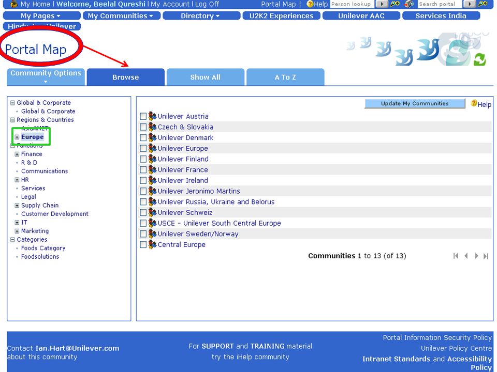Collapse the Global & Corporate tree node

coord(12,102)
